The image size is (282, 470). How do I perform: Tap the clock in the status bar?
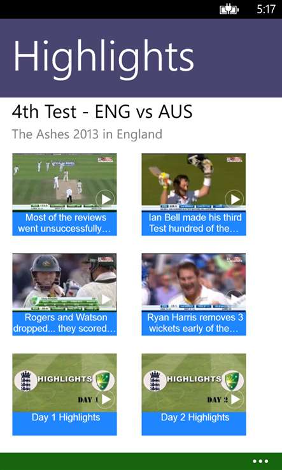tap(266, 10)
